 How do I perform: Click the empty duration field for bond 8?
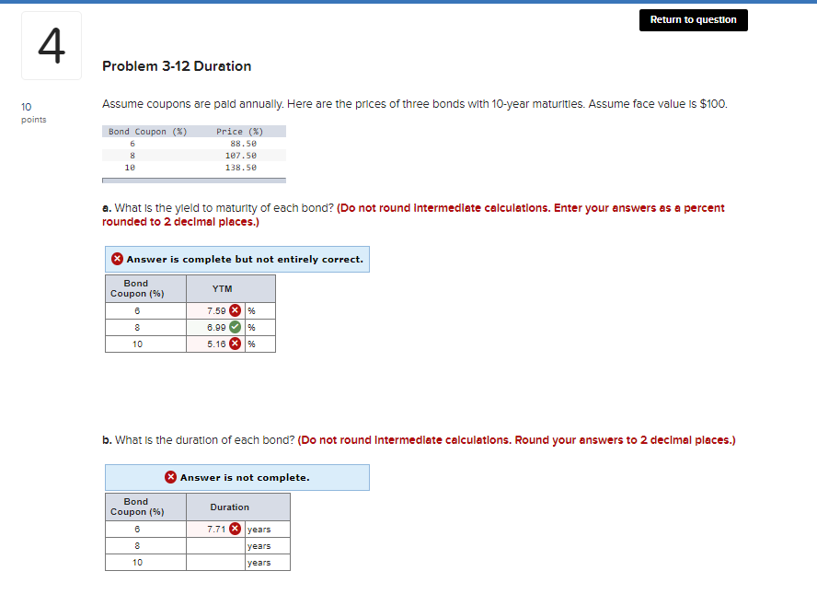click(213, 545)
